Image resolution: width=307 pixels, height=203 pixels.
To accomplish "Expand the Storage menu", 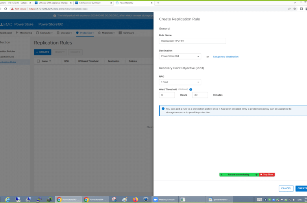I will 65,33.
